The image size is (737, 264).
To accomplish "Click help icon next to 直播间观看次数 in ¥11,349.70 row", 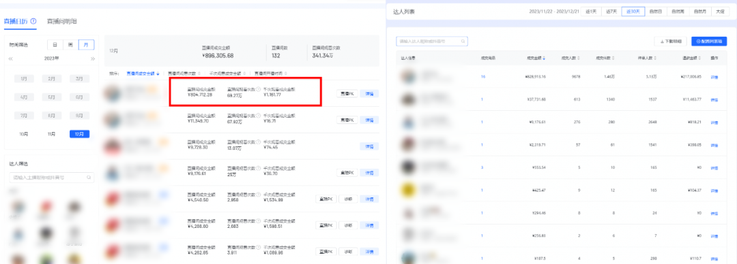I will click(259, 116).
